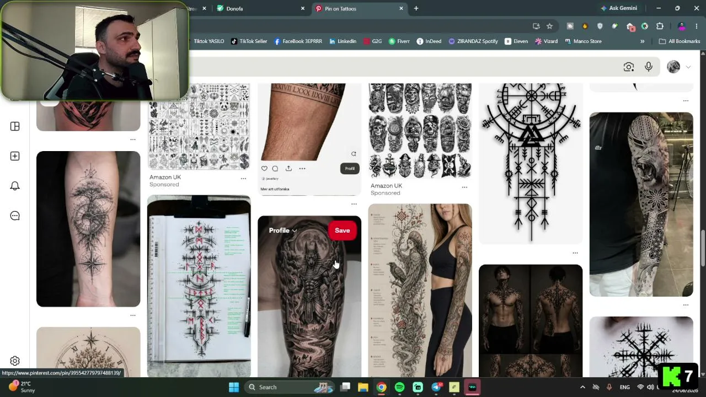Screen dimensions: 706x397
Task: Open the Eleven bookmark
Action: 516,41
